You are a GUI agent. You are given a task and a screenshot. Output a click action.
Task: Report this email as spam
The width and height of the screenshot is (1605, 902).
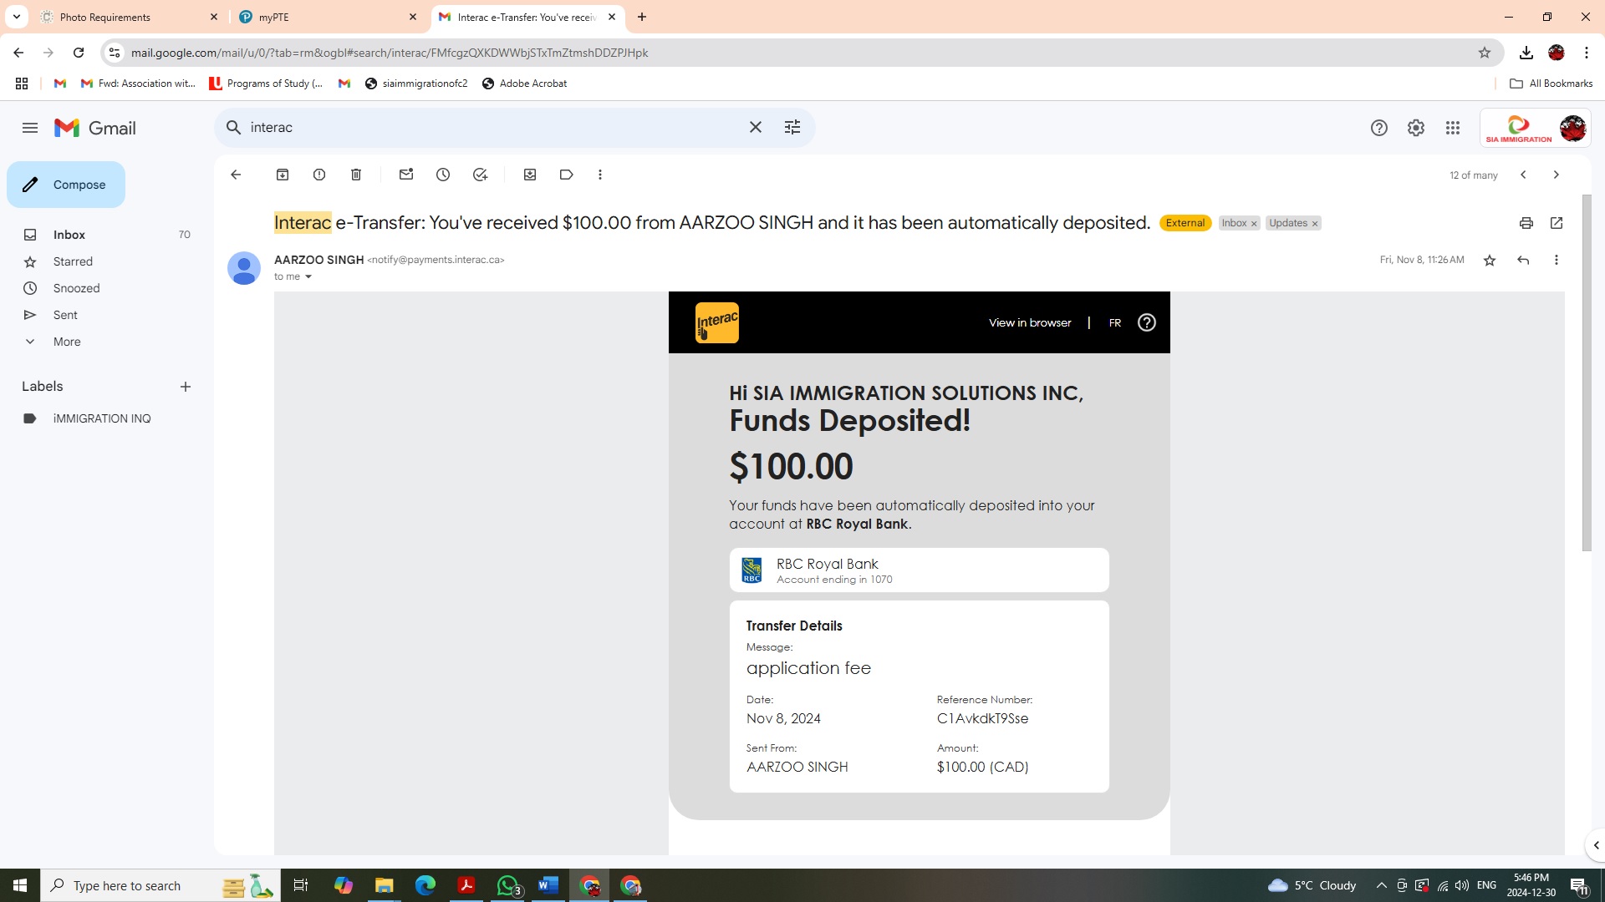[319, 175]
